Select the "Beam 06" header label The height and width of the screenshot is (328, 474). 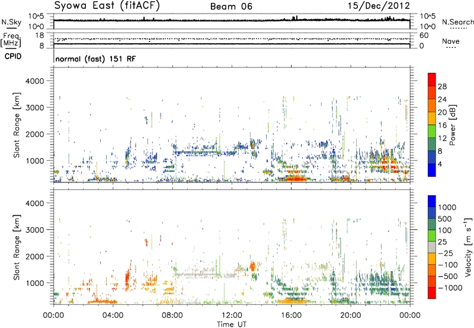pyautogui.click(x=231, y=7)
